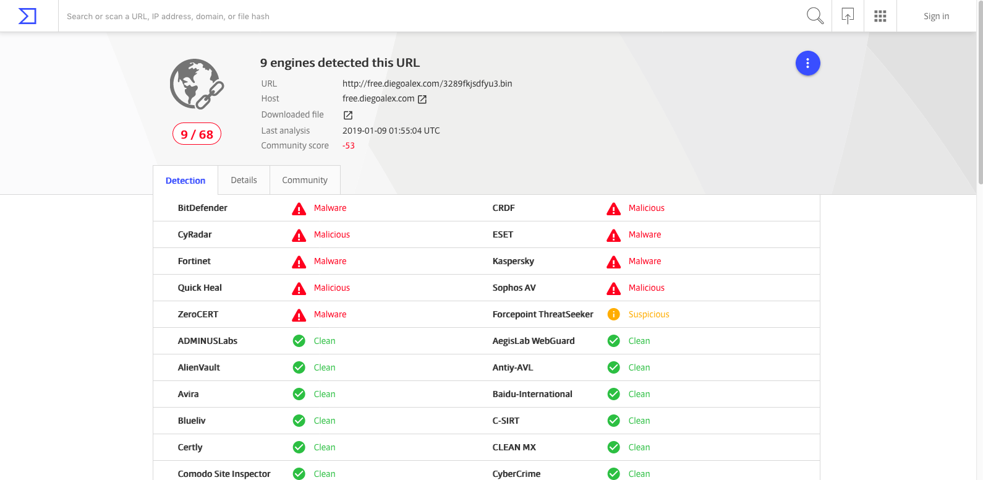Open the Community tab
The width and height of the screenshot is (983, 480).
305,180
